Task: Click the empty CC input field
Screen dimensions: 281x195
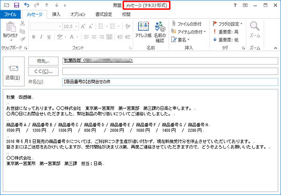Action: point(170,71)
